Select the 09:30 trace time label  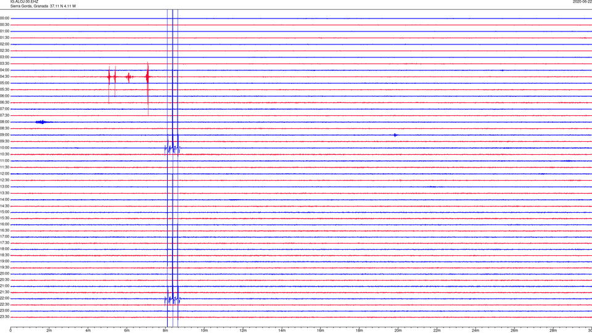[5, 142]
